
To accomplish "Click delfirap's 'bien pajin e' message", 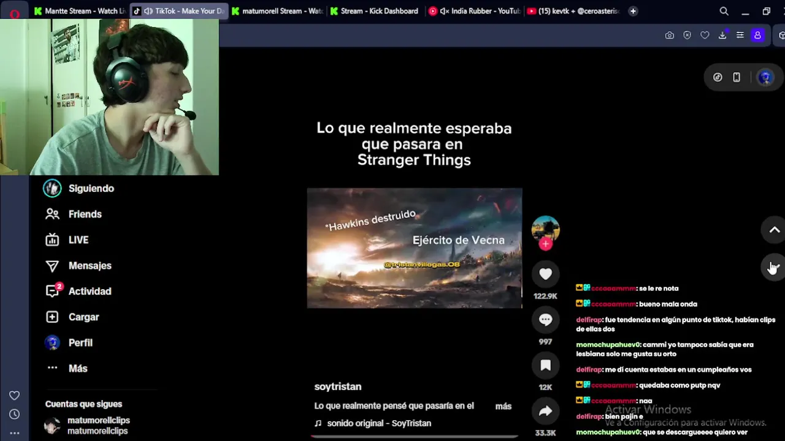I will tap(610, 417).
